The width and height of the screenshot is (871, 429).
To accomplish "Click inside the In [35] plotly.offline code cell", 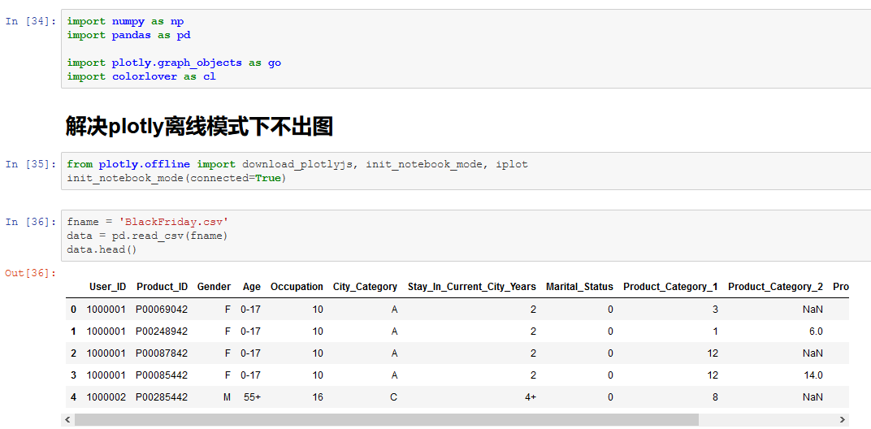I will [466, 171].
